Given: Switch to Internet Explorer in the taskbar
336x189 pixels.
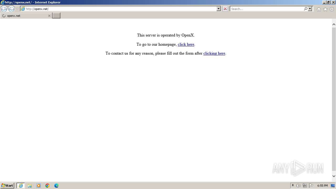Looking at the screenshot, I should [x=21, y=186].
